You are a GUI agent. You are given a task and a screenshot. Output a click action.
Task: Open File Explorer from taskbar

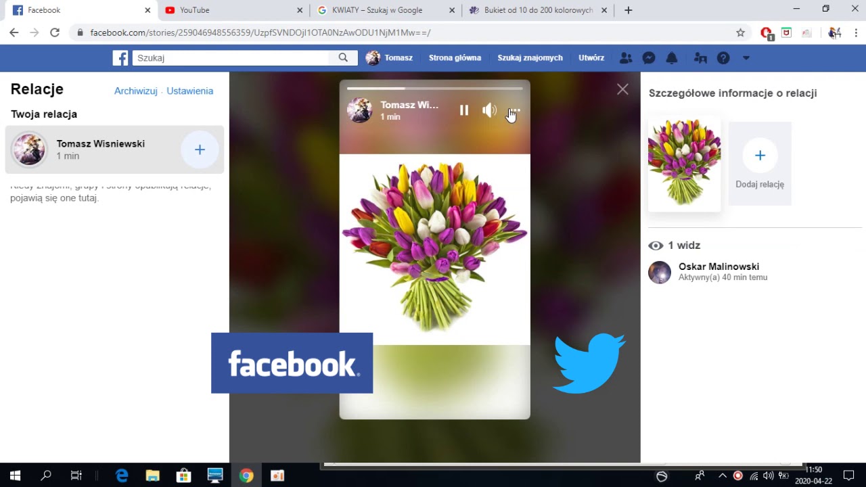coord(153,476)
